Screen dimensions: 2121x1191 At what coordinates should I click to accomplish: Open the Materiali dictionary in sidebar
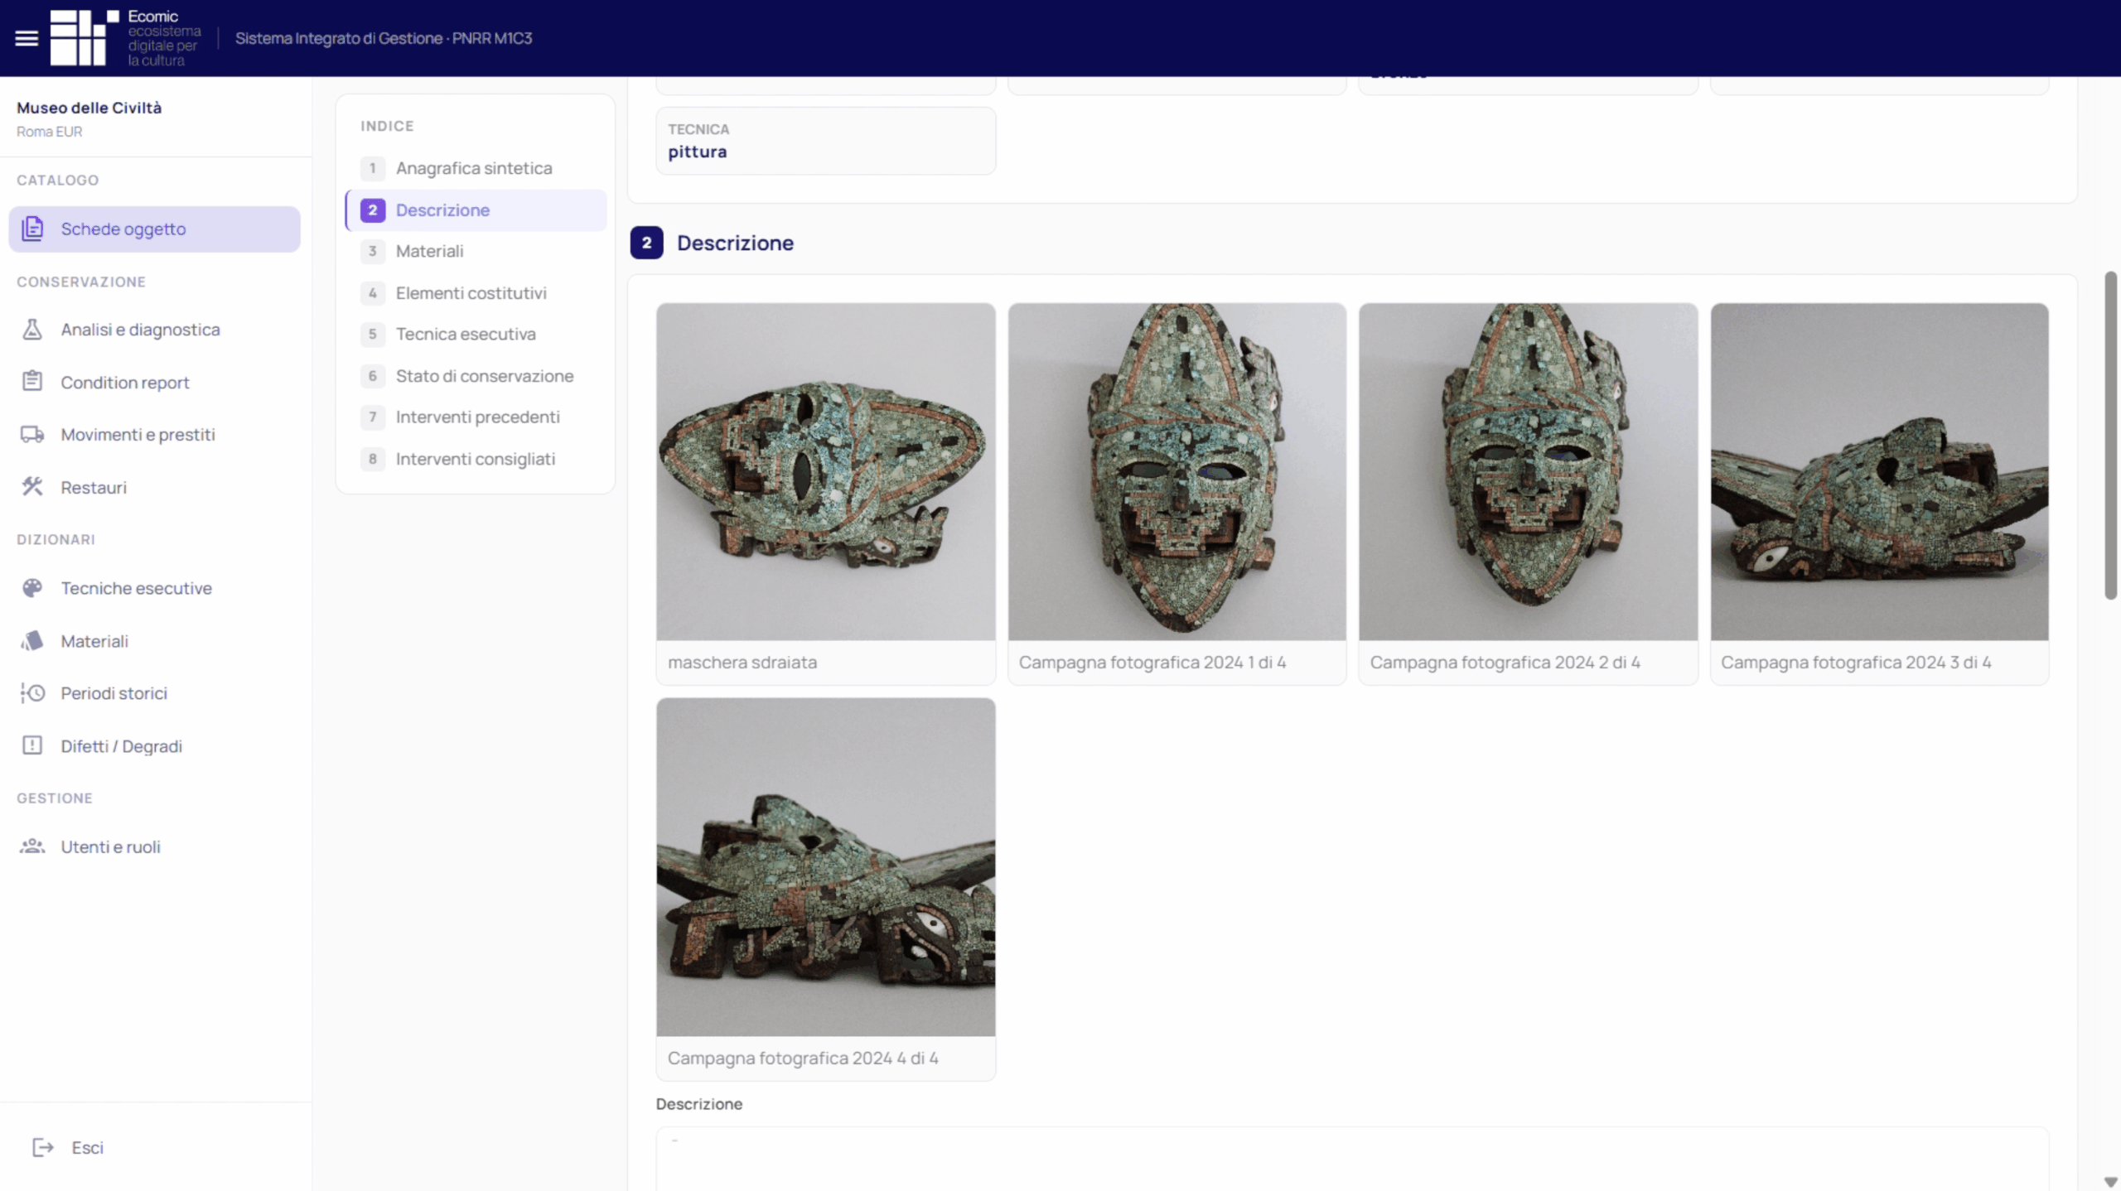click(154, 641)
